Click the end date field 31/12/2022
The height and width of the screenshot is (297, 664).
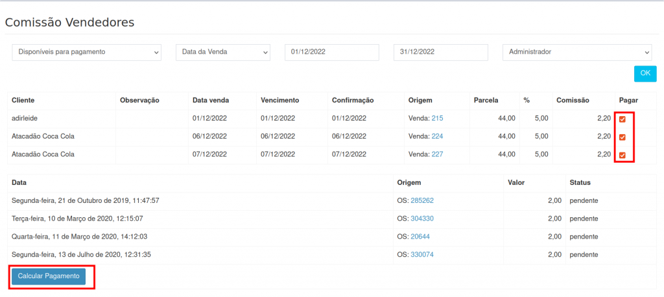coord(440,52)
